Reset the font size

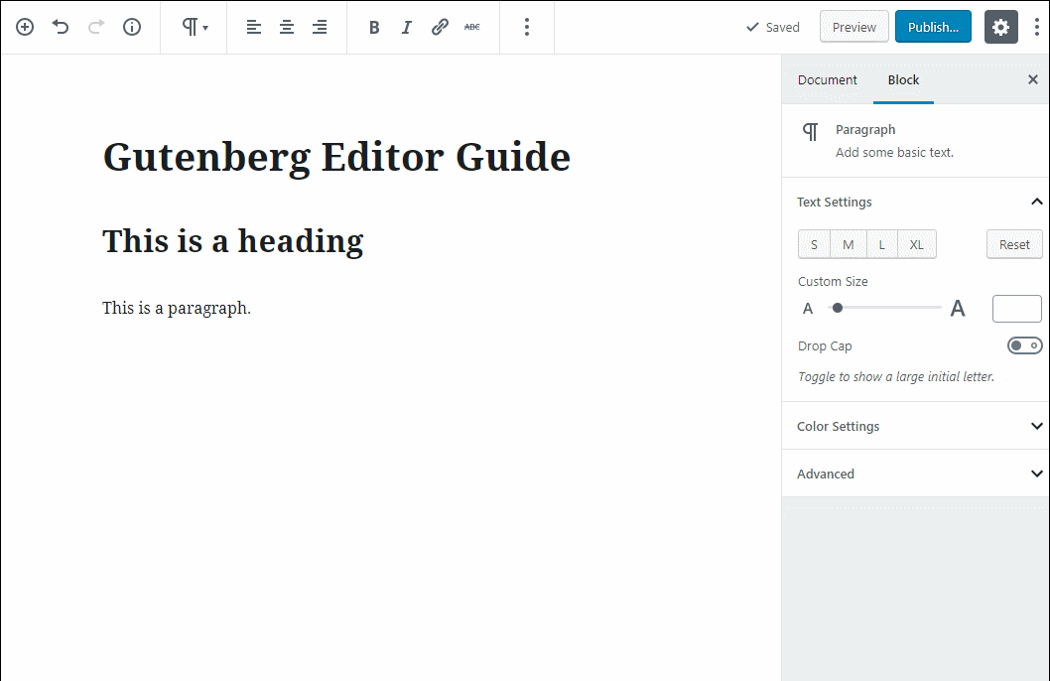(x=1014, y=244)
